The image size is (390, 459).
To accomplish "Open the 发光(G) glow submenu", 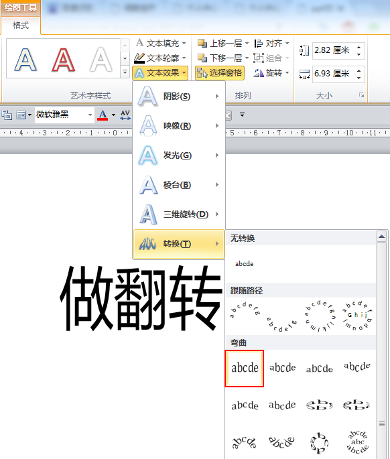I will pyautogui.click(x=179, y=155).
